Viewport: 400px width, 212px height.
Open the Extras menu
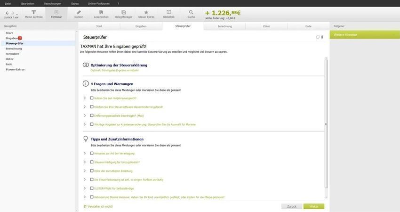[75, 3]
